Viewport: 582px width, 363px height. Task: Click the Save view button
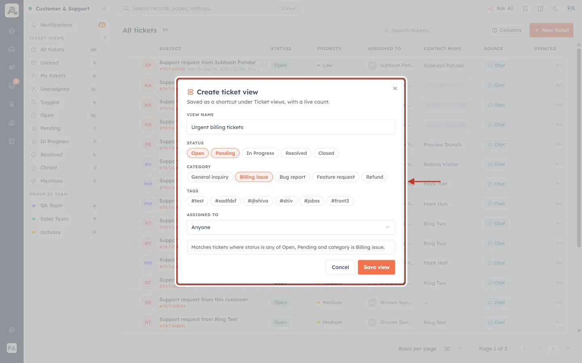coord(376,267)
